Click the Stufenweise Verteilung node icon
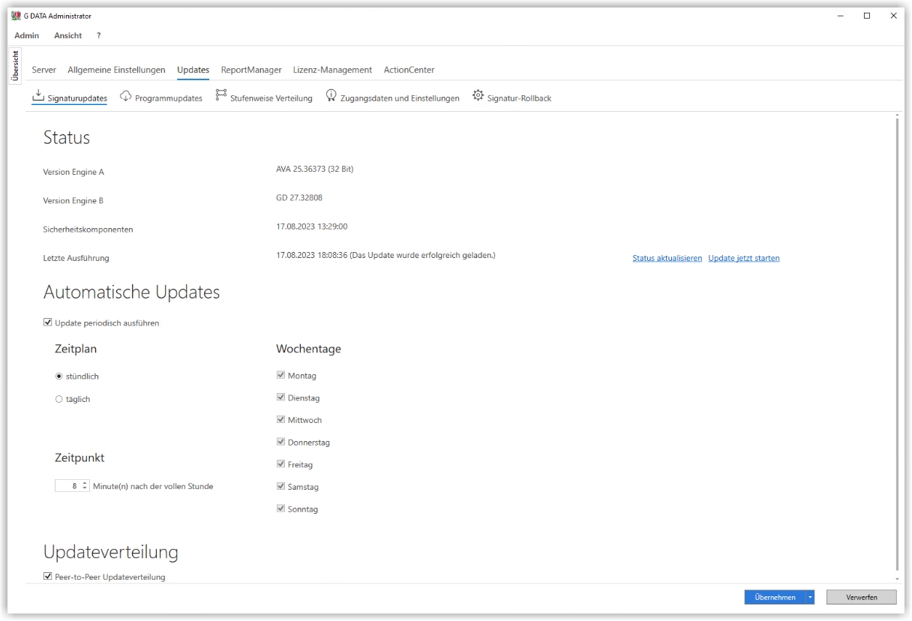 [221, 95]
